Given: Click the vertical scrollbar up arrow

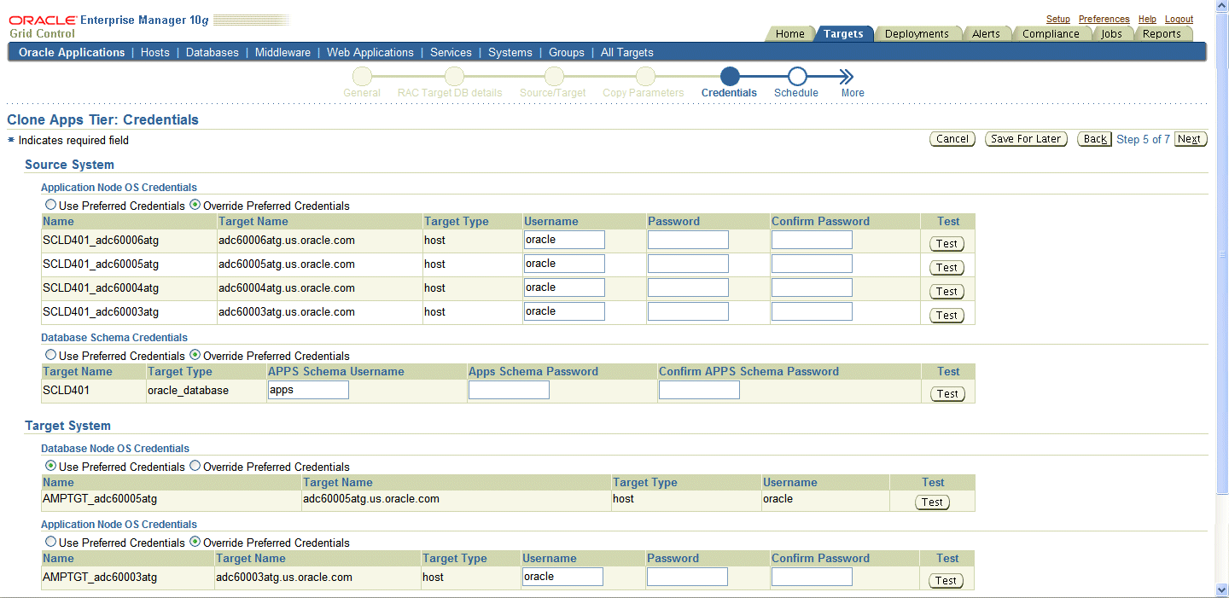Looking at the screenshot, I should [x=1222, y=7].
